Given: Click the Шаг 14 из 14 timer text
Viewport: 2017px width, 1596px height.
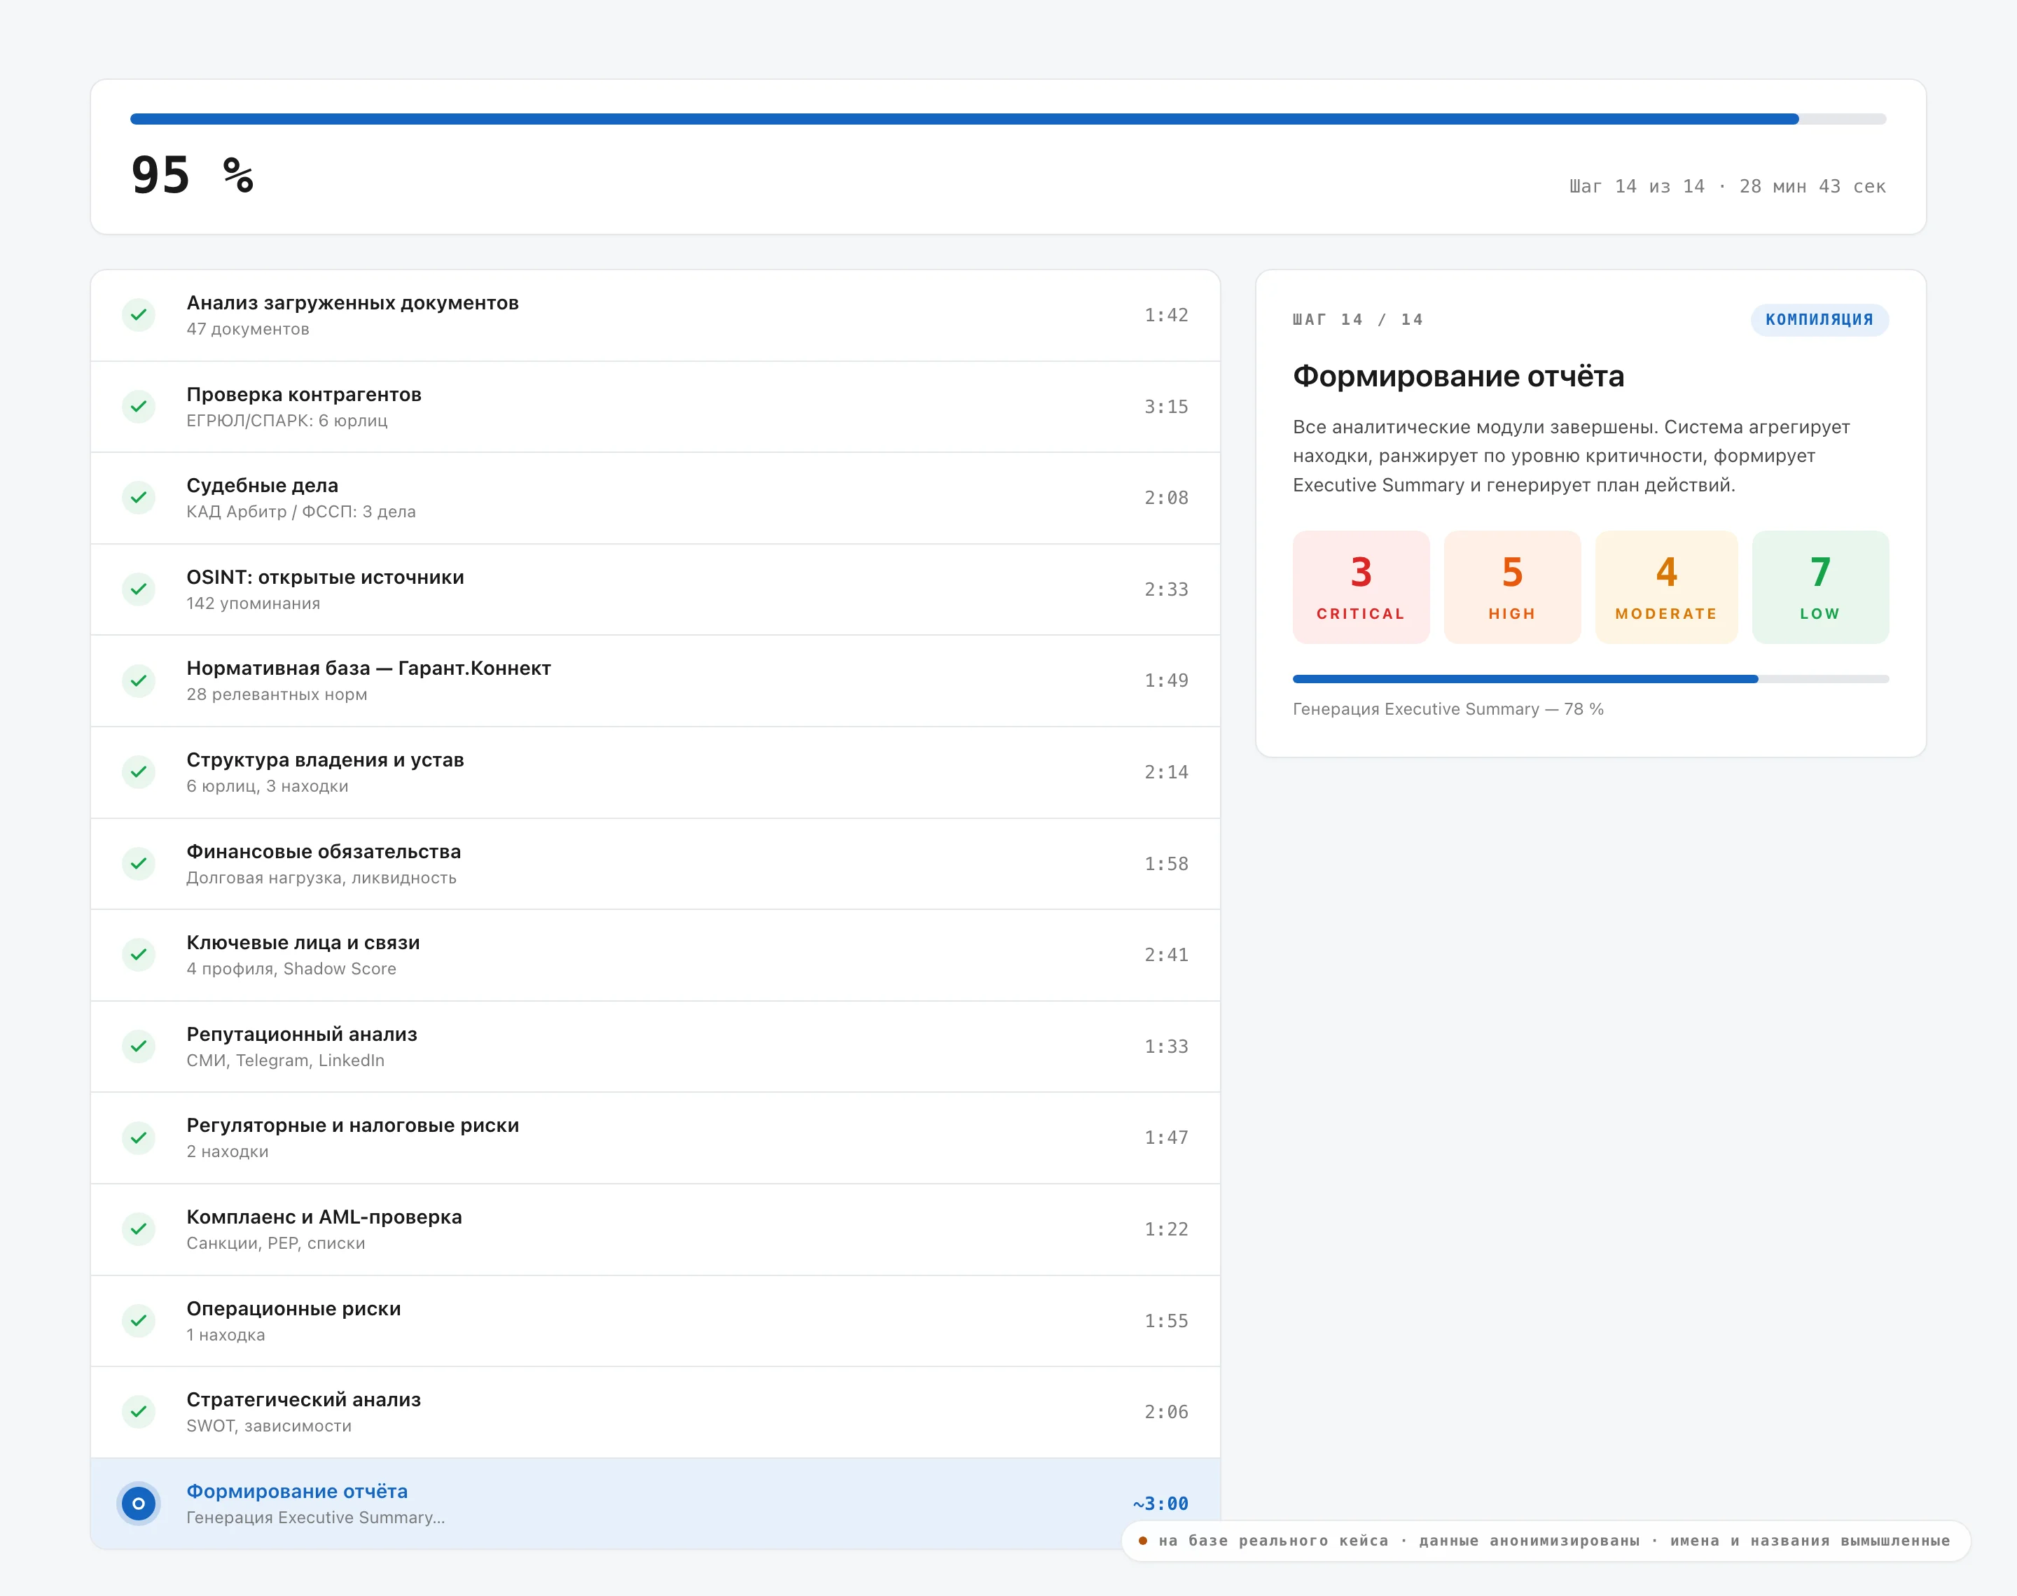Looking at the screenshot, I should coord(1727,186).
